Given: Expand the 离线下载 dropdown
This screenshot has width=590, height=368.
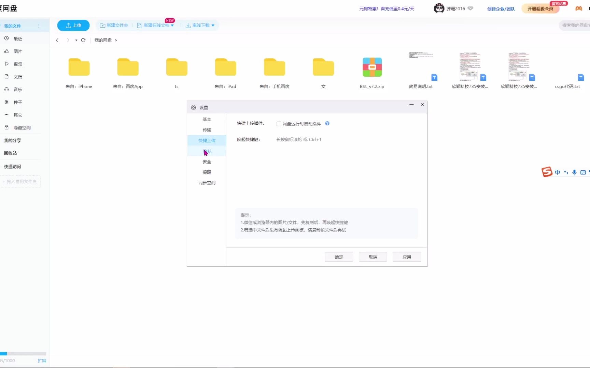Looking at the screenshot, I should point(200,25).
